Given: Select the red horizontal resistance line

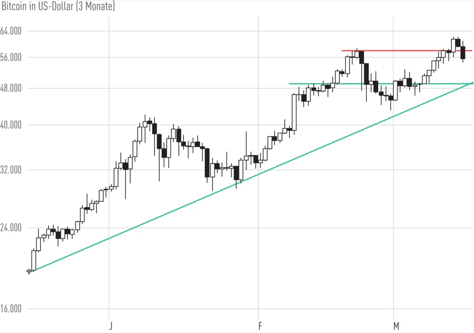Looking at the screenshot, I should (403, 50).
